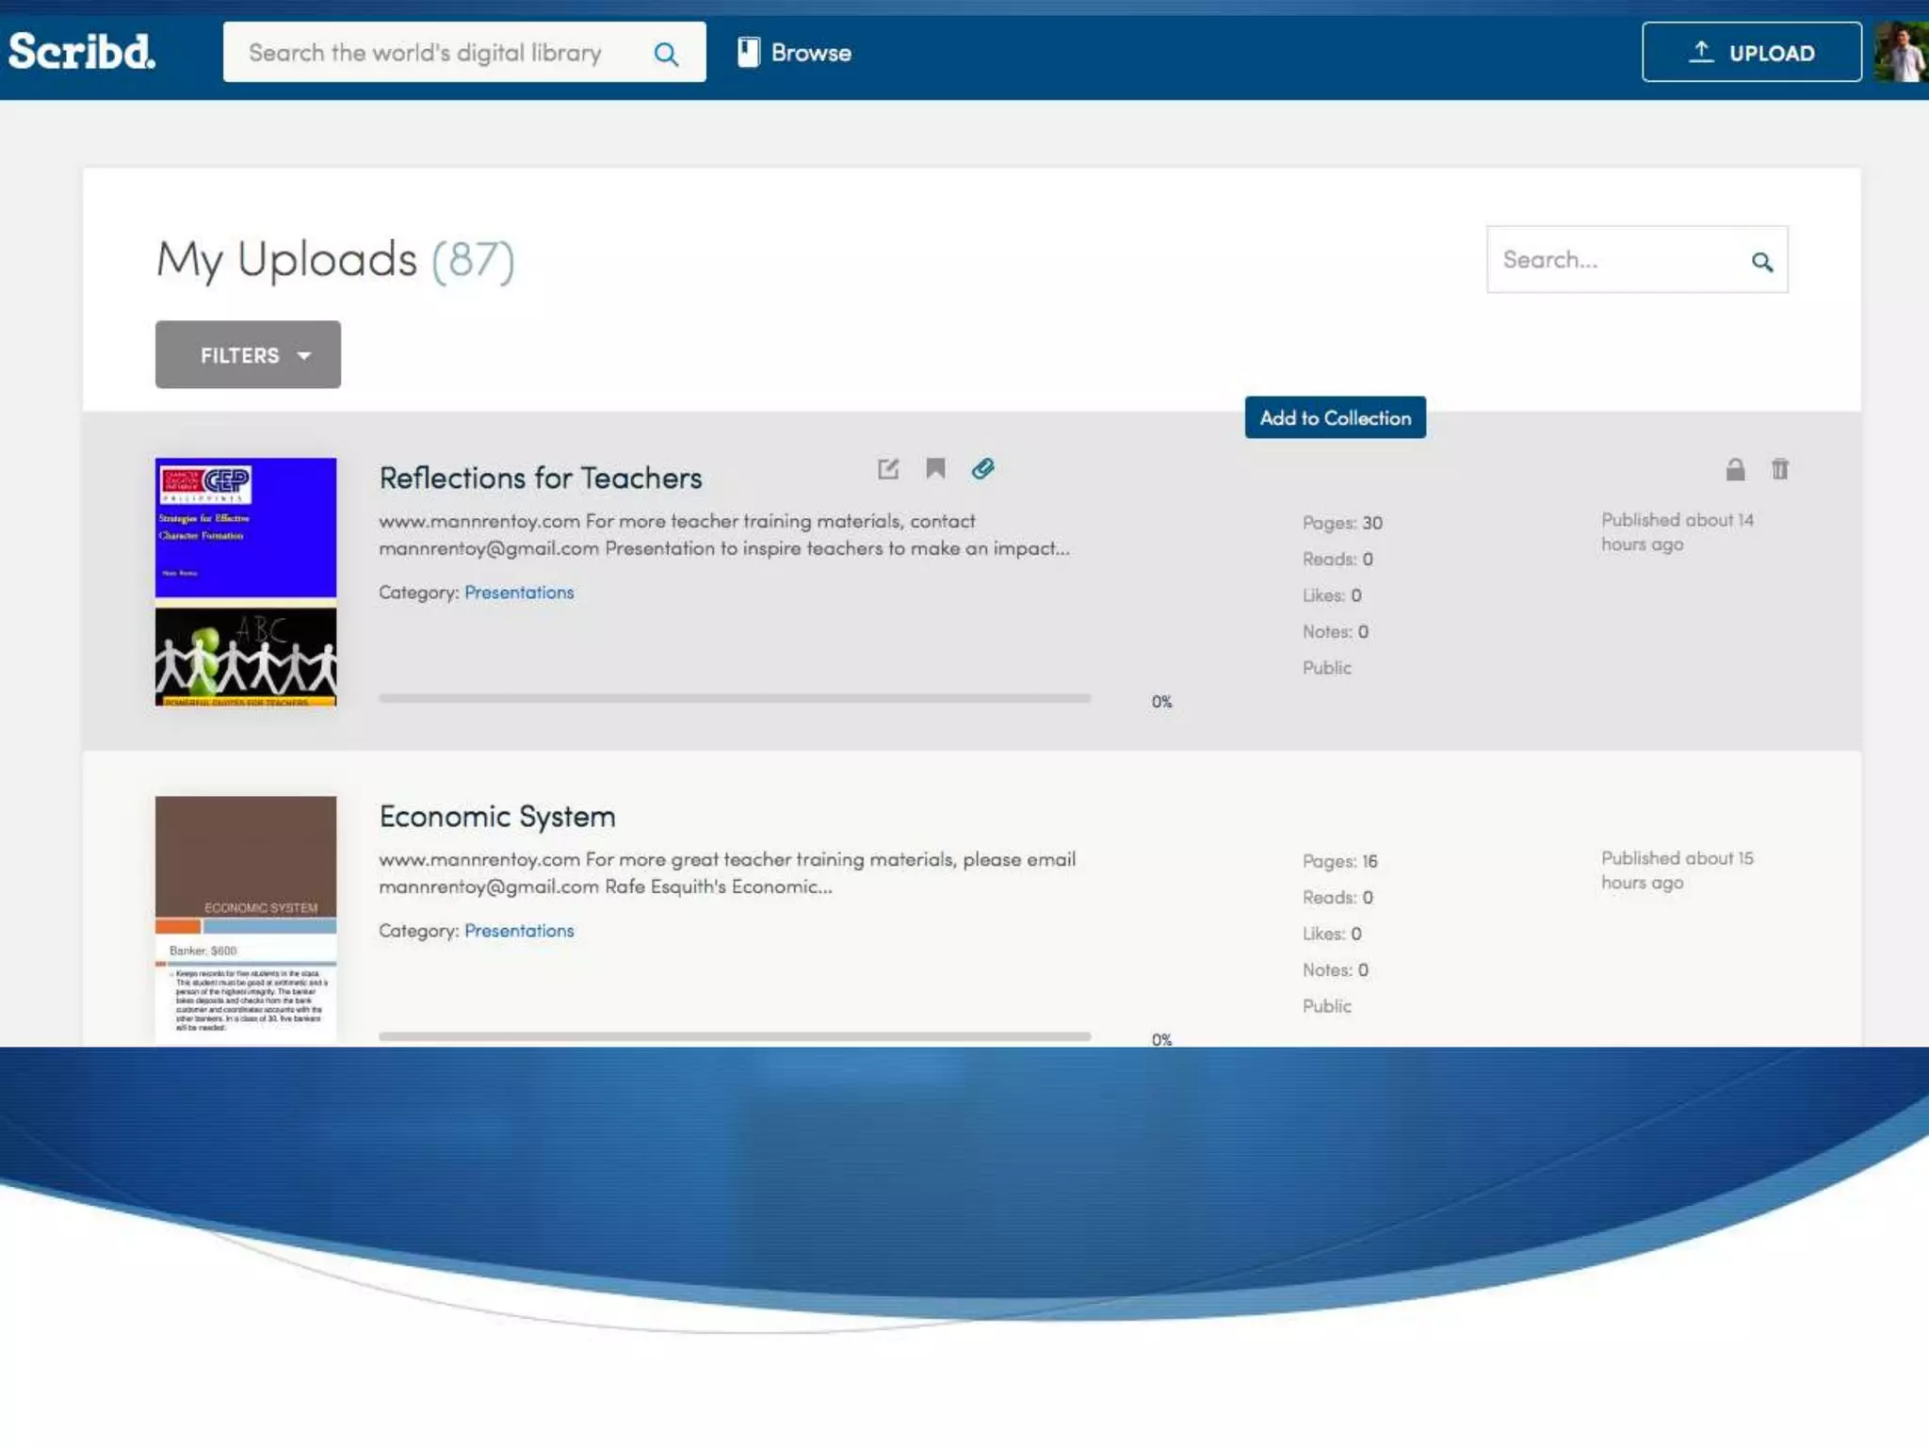
Task: Open the Browse menu
Action: [795, 53]
